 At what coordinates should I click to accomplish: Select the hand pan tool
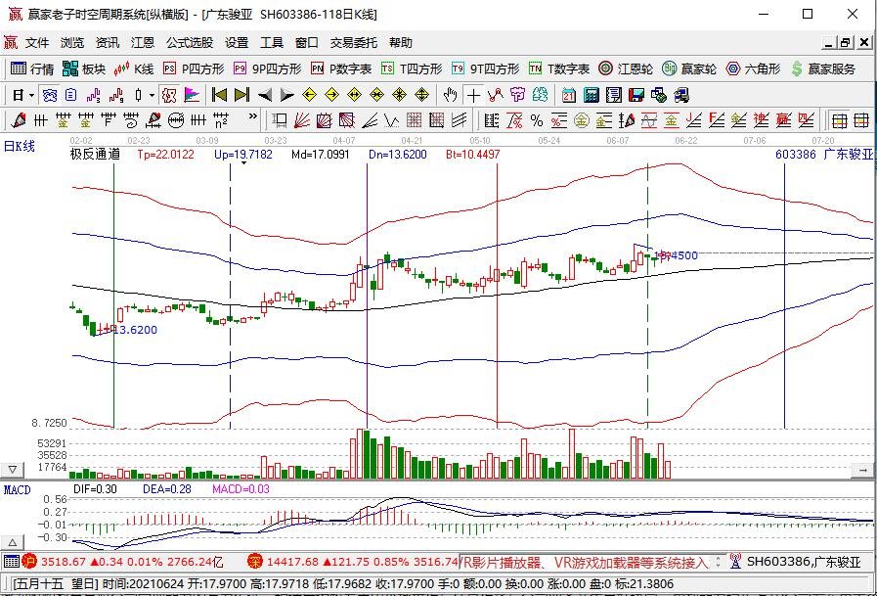(x=451, y=95)
